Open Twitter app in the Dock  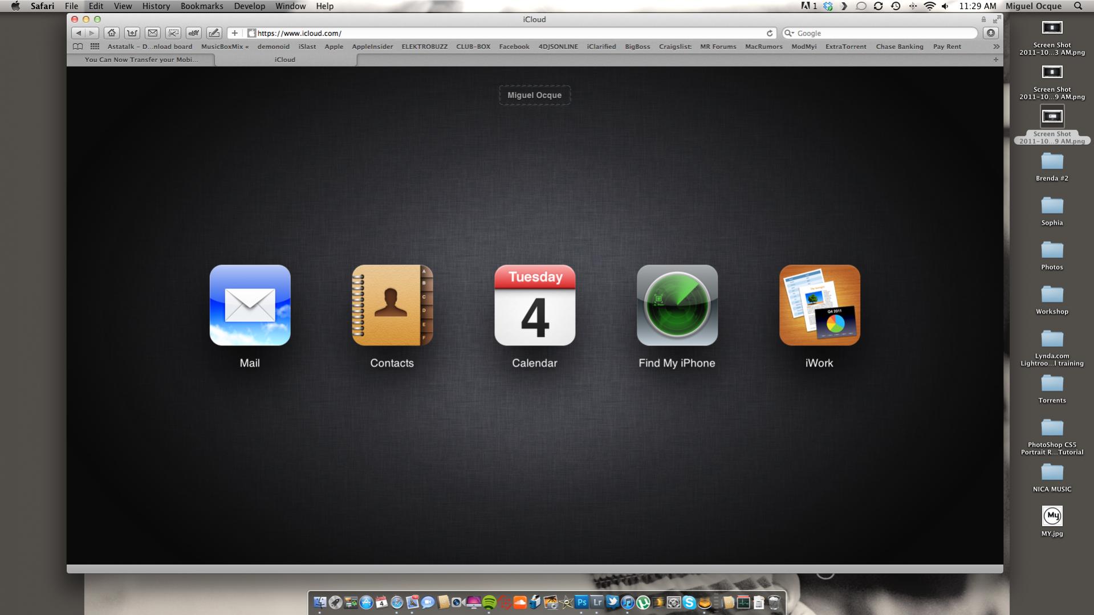pos(612,602)
